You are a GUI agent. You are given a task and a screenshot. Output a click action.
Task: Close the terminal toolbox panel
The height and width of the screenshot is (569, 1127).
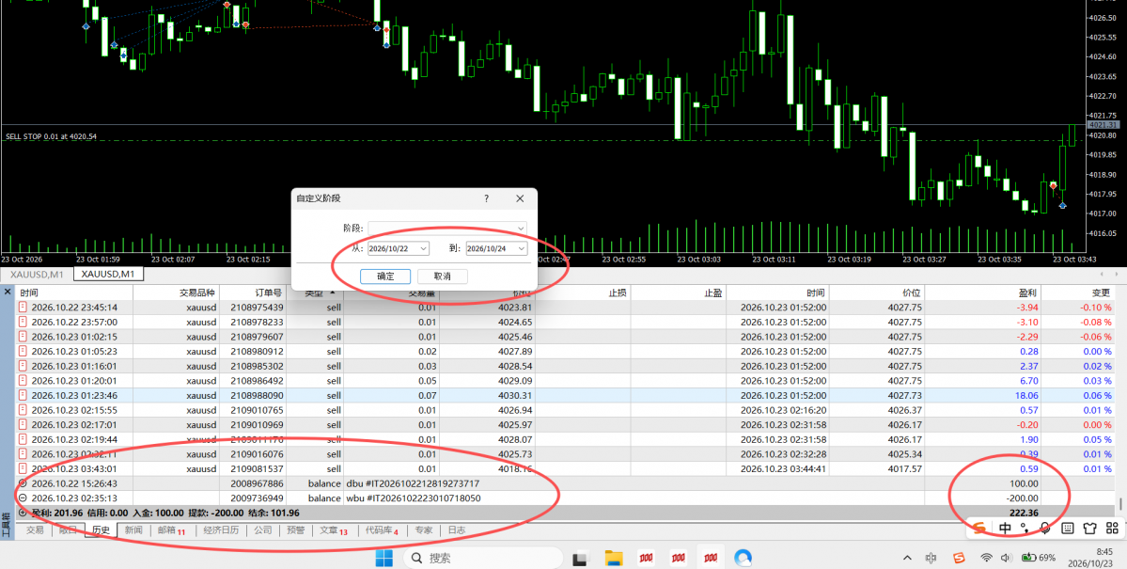tap(8, 292)
